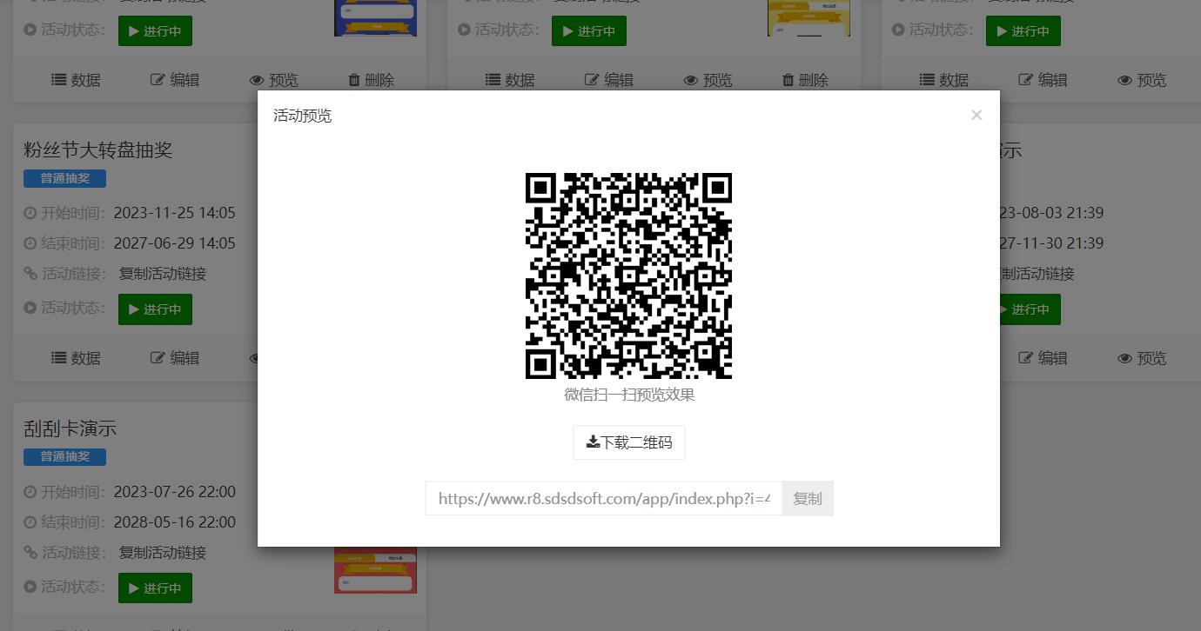This screenshot has width=1201, height=631.
Task: Click the date text 27-11-30 21:39
Action: 1052,243
